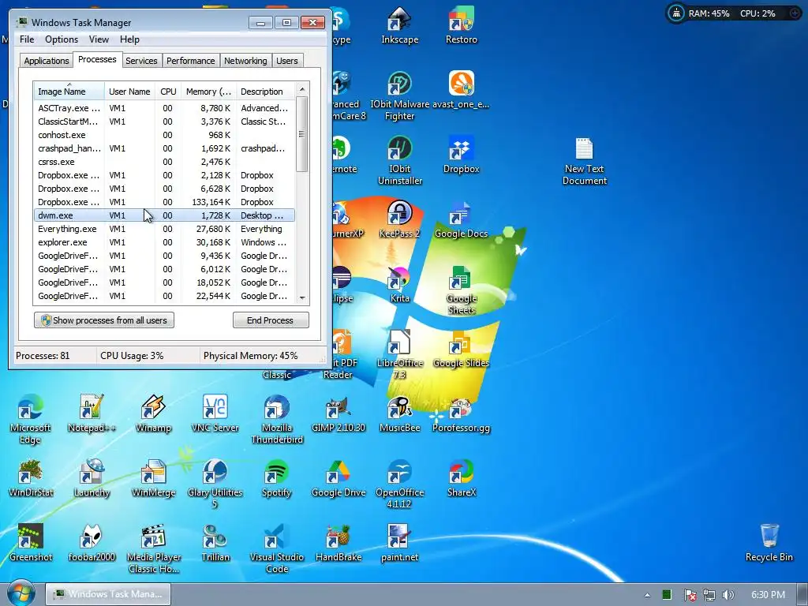Open VNC Server shortcut

click(x=215, y=413)
